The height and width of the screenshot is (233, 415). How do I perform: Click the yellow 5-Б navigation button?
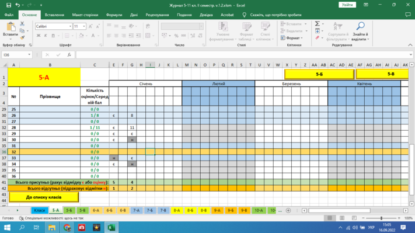coord(319,74)
